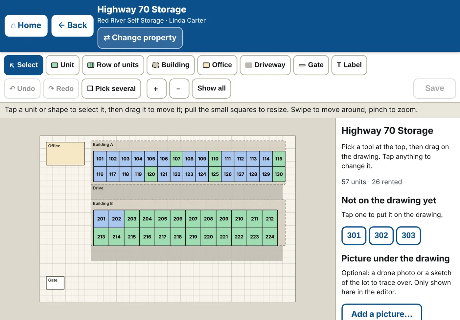Select unit 125 in Building A
Screen dimensions: 460x320
215,174
